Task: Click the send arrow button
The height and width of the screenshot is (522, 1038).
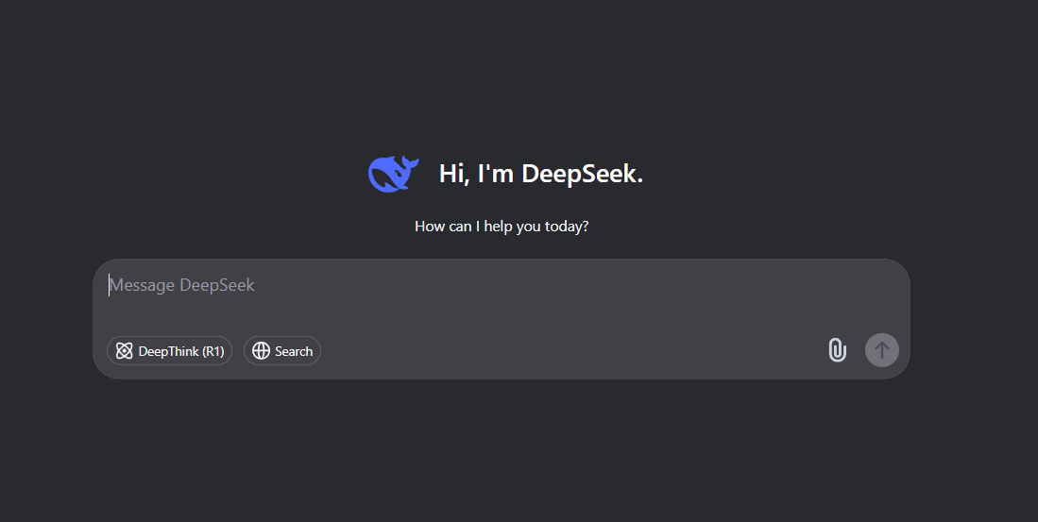Action: click(882, 350)
